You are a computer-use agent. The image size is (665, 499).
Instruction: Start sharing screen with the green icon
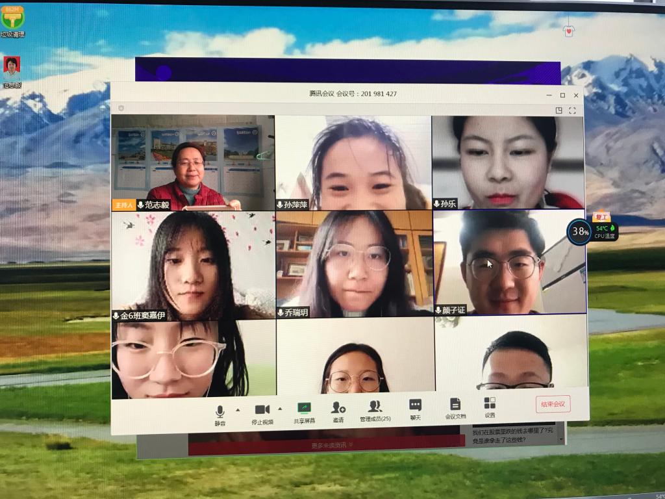point(304,408)
